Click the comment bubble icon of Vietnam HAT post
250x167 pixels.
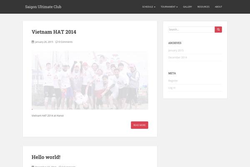(57, 42)
